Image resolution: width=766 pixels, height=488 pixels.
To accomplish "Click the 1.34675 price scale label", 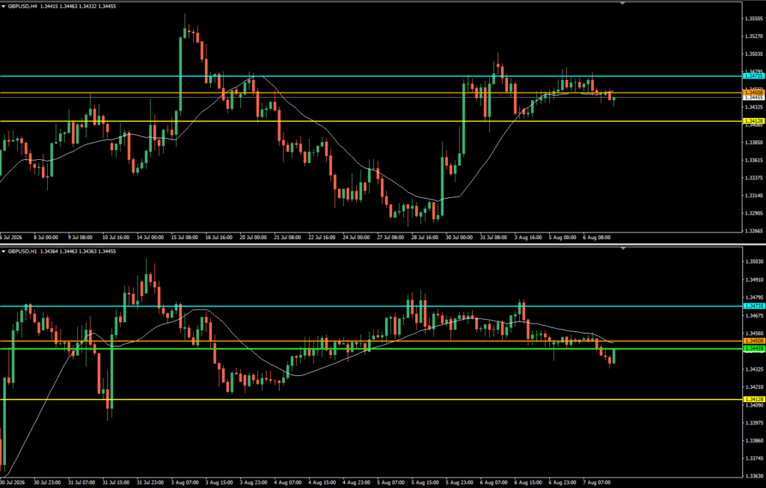I will 754,315.
